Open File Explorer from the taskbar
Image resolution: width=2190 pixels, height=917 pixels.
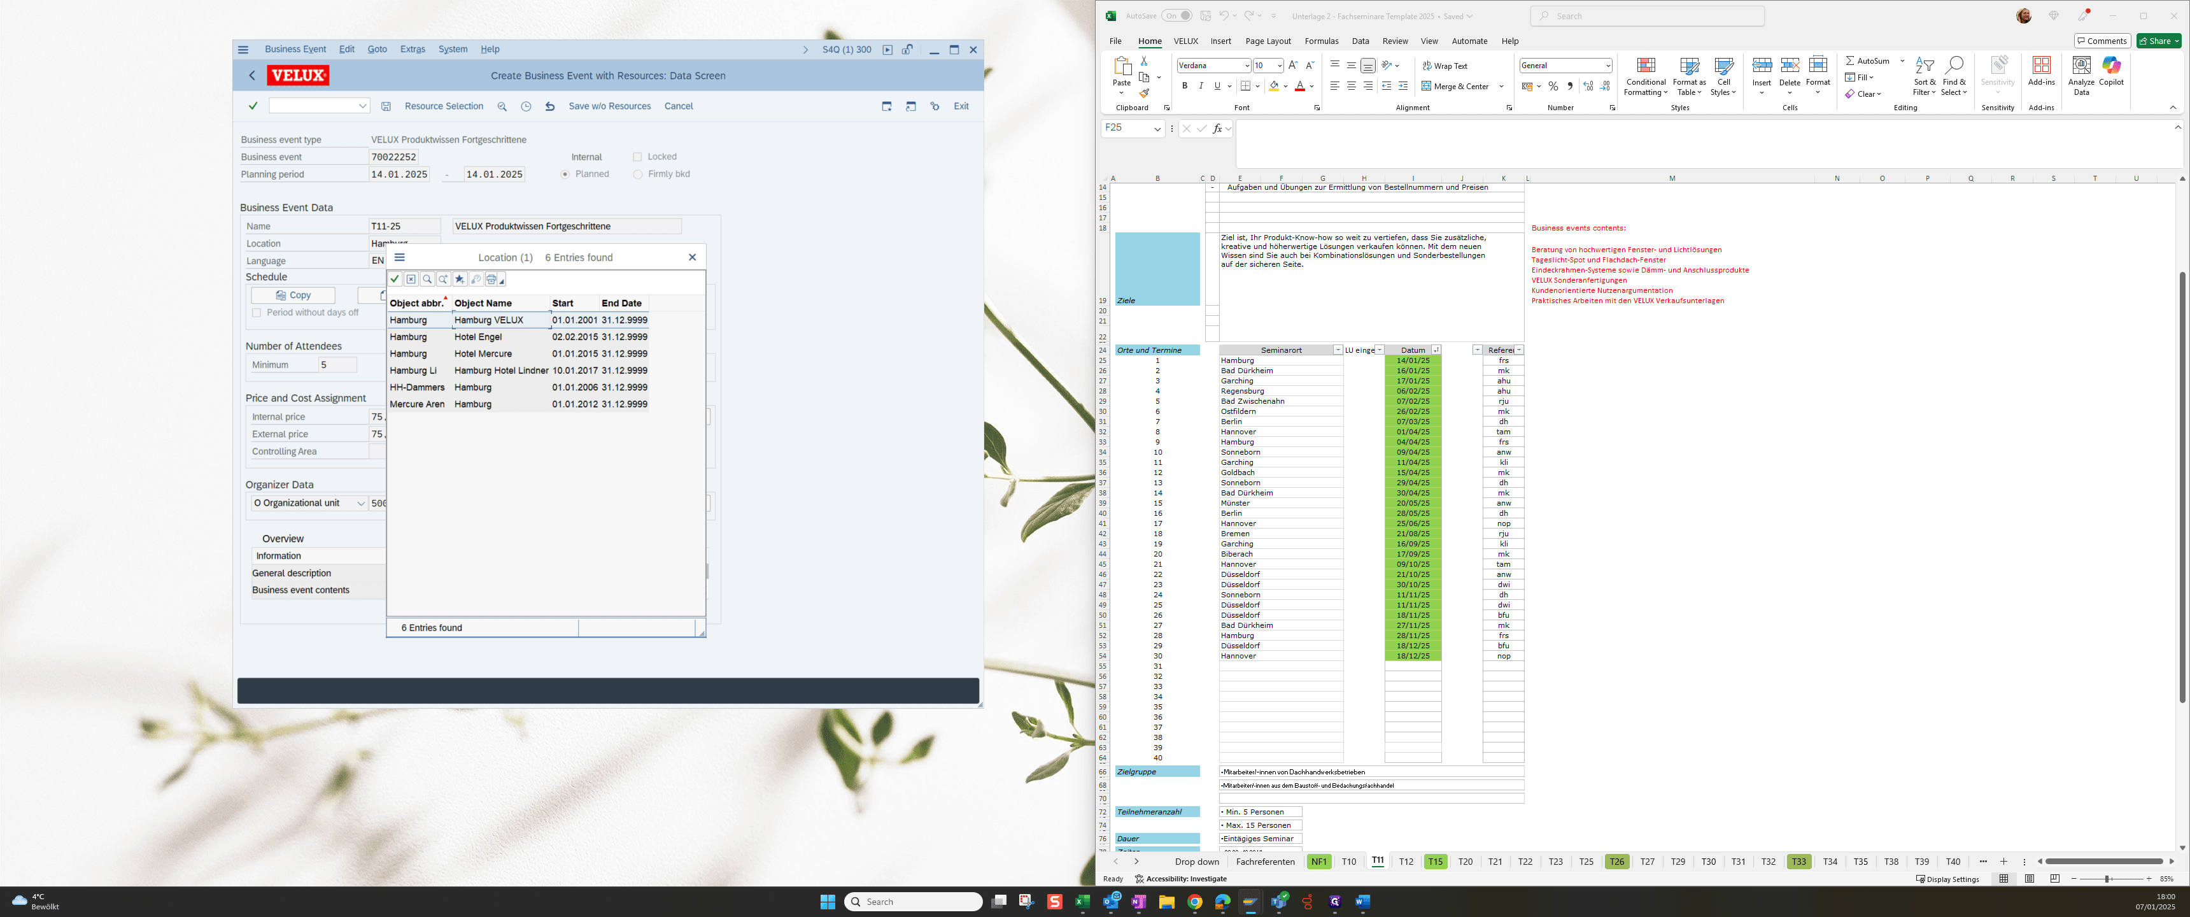coord(1166,902)
